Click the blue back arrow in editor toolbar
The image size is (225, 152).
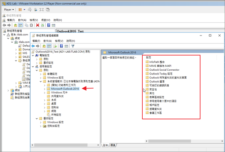33,46
